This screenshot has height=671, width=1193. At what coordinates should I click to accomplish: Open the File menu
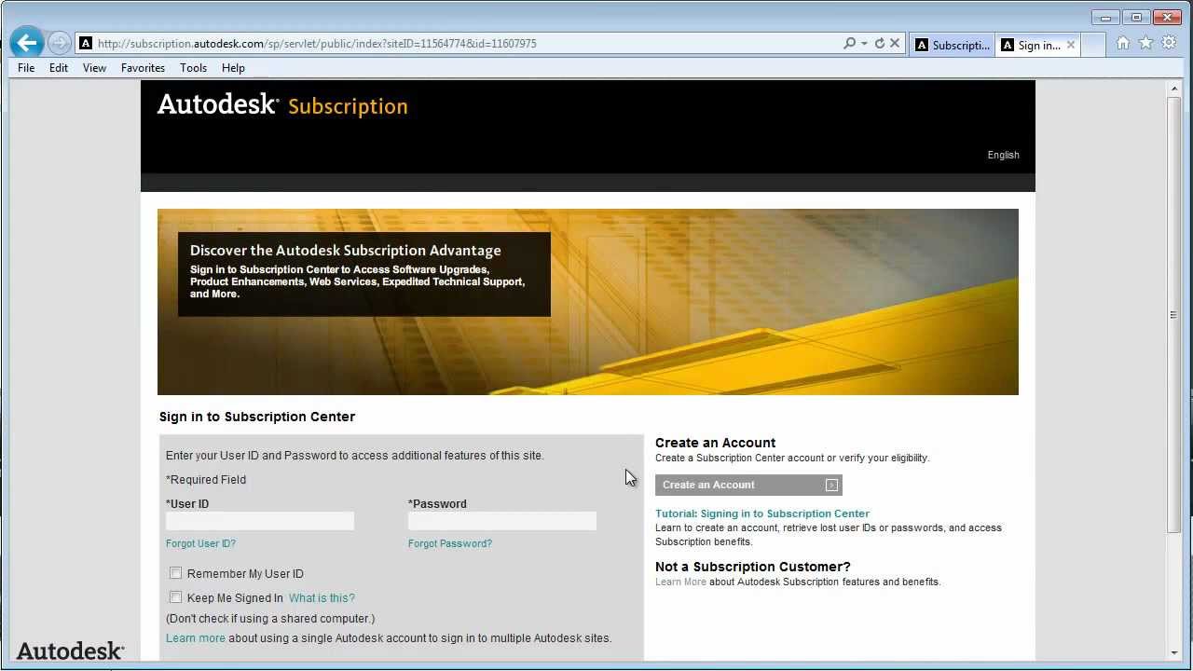coord(26,68)
